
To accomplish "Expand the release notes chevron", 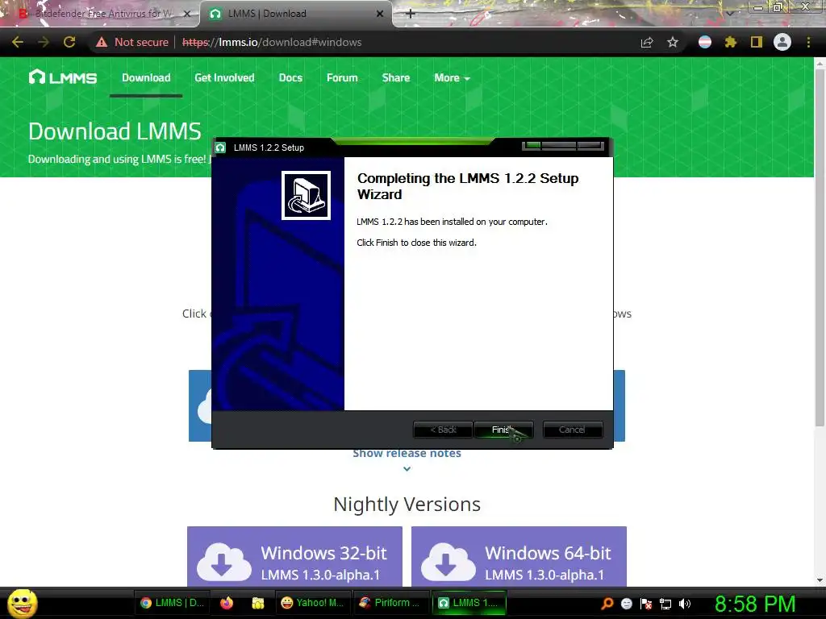I will 407,469.
